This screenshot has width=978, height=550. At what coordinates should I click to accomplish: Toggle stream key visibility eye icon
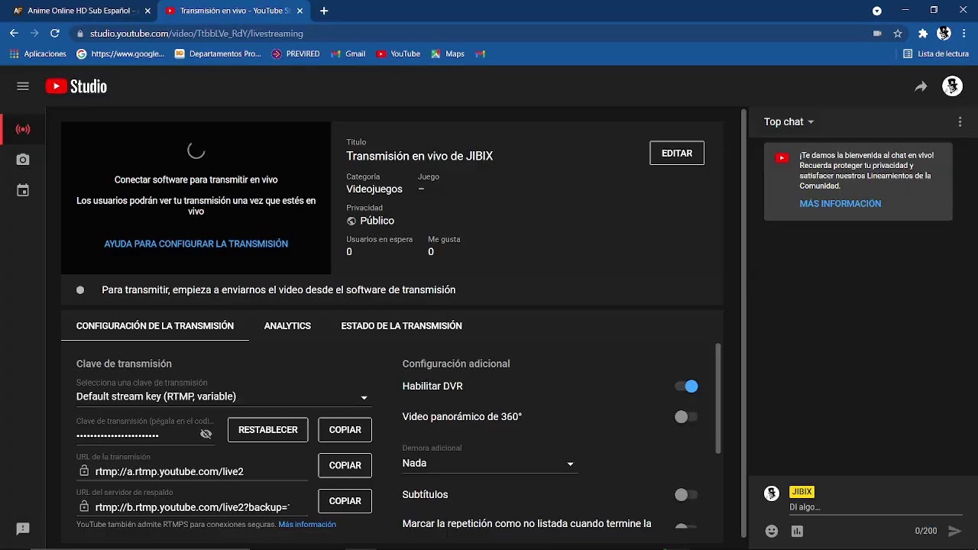pyautogui.click(x=206, y=434)
